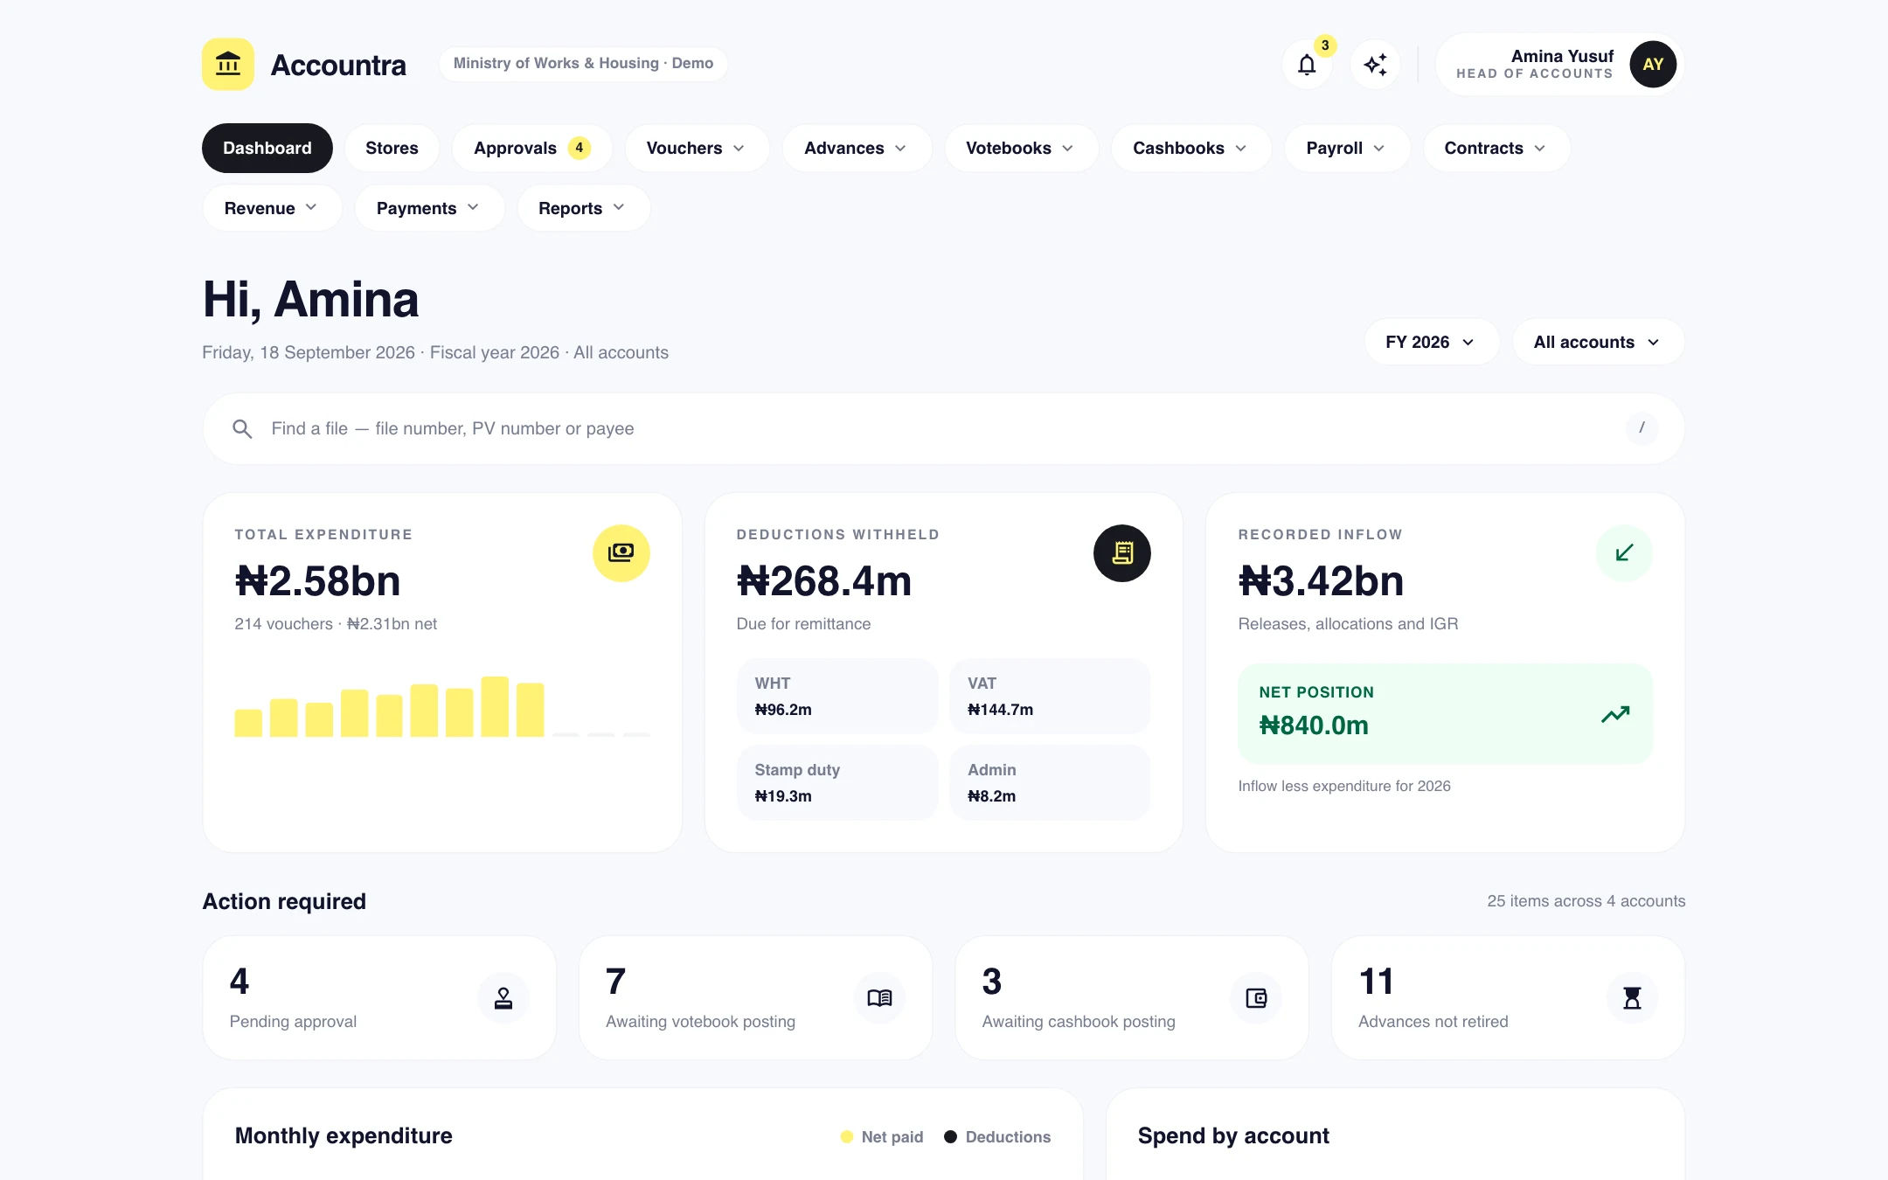
Task: Click the advances hourglass icon
Action: pos(1632,998)
